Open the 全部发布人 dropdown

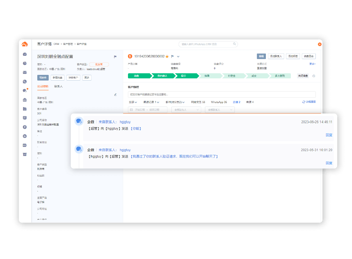pos(186,110)
